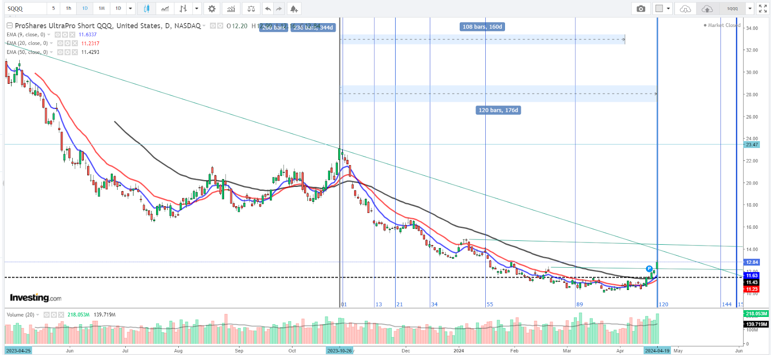This screenshot has width=771, height=355.
Task: Click the 2023-10-26 date marker
Action: coord(340,351)
